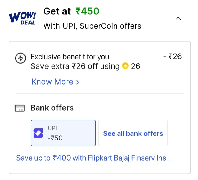Select the UPI bank offer option
The width and height of the screenshot is (198, 180).
pos(63,133)
